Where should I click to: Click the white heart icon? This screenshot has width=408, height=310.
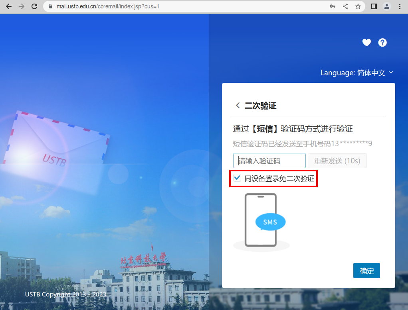pos(366,43)
